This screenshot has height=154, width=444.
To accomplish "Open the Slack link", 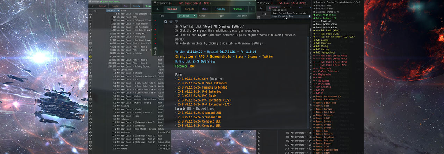I will 239,57.
